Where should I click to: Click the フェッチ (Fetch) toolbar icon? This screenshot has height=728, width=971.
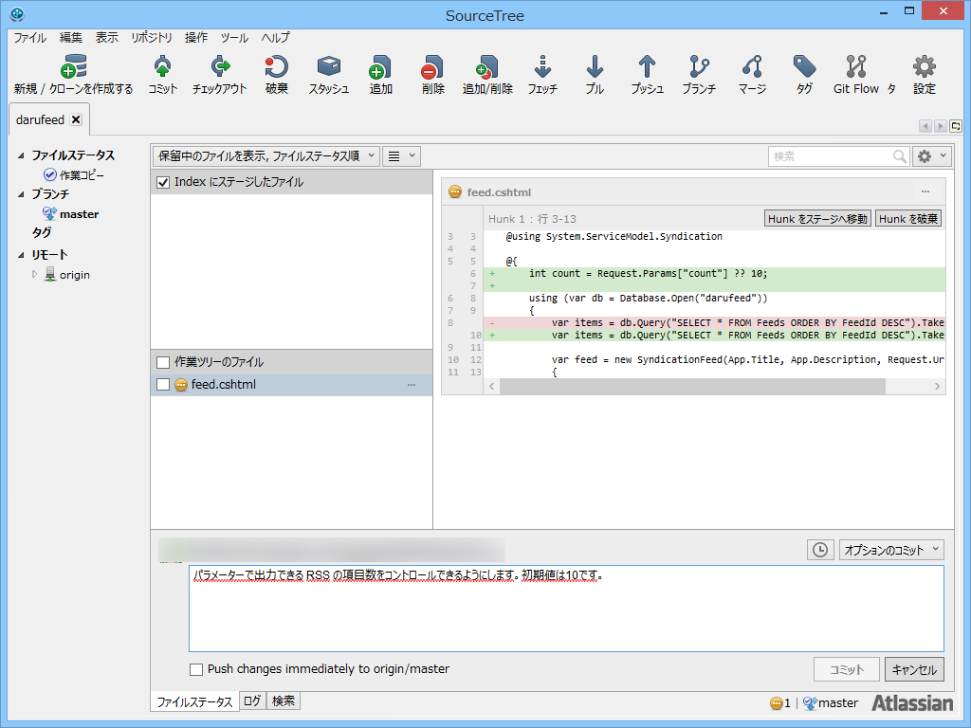click(542, 67)
